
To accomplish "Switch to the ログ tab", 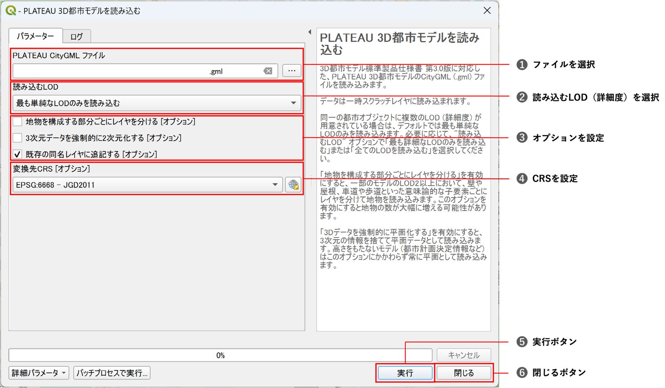I will pos(76,37).
